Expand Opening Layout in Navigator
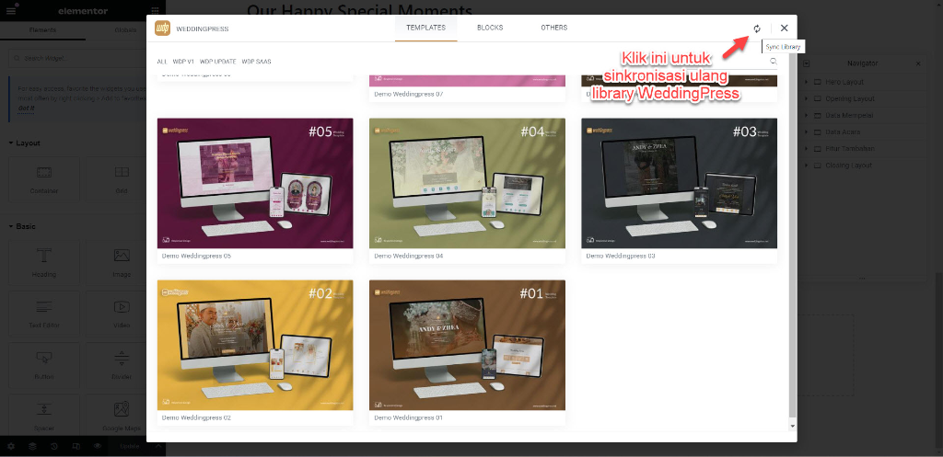Screen dimensions: 943x457 pyautogui.click(x=806, y=98)
